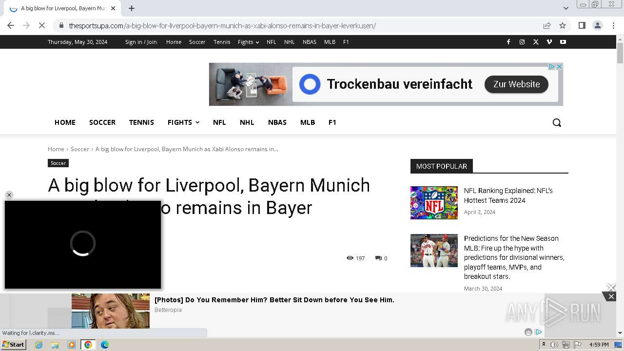This screenshot has height=351, width=624.
Task: Expand Fights dropdown in top black bar
Action: (x=248, y=42)
